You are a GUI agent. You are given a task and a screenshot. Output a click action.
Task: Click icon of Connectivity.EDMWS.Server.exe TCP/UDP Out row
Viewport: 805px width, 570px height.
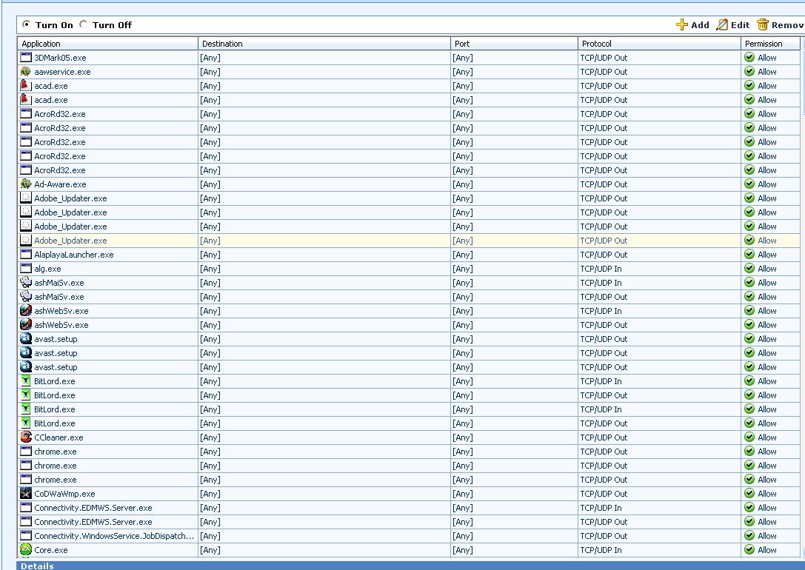26,521
